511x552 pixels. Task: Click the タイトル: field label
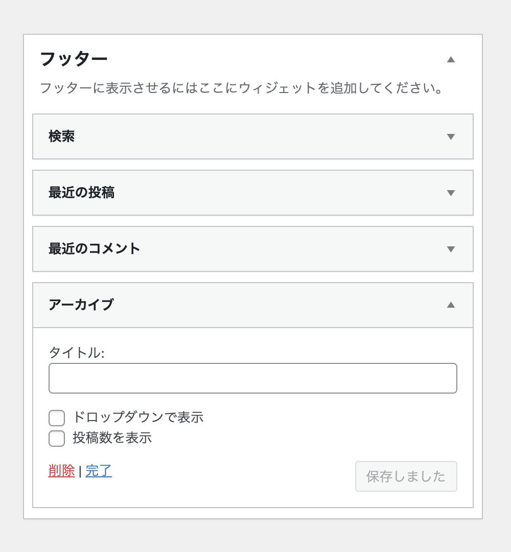[76, 353]
